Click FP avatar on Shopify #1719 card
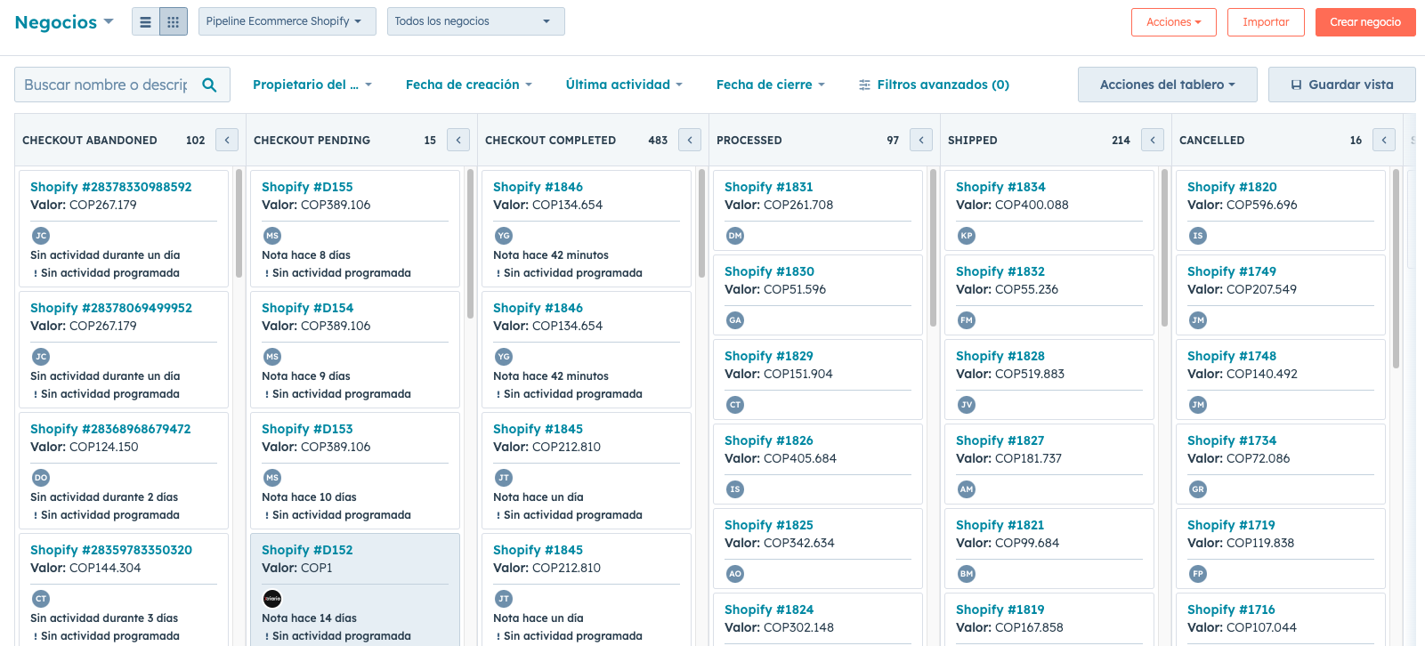 click(1198, 574)
